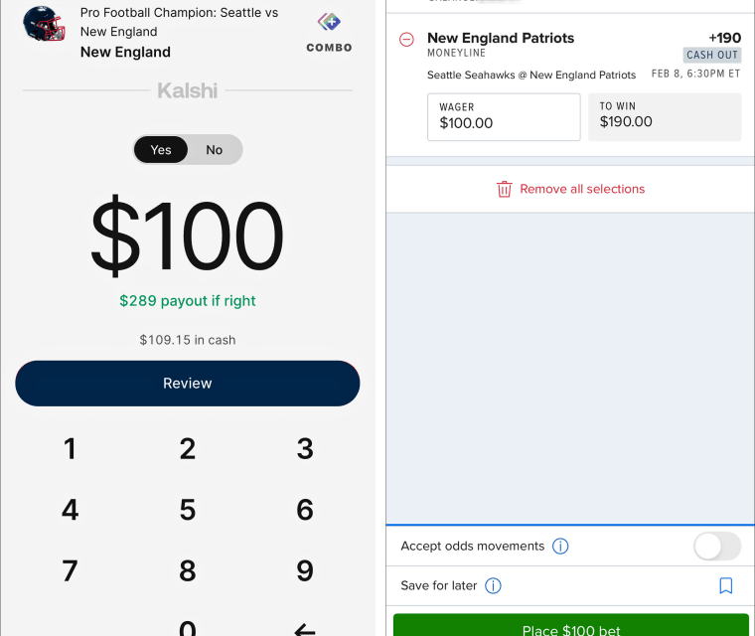Screen dimensions: 755x636
Task: Open Save for later info icon
Action: pos(493,585)
